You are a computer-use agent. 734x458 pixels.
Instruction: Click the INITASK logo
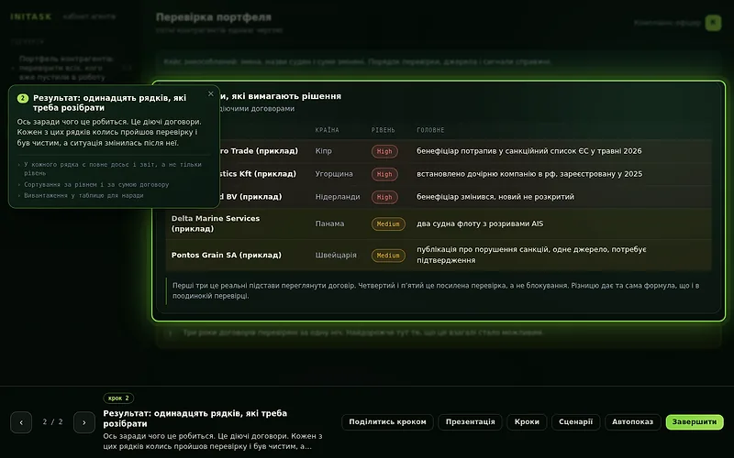31,16
